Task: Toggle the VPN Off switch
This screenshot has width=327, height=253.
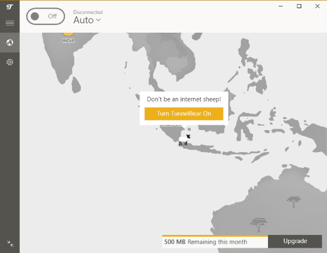Action: tap(46, 16)
